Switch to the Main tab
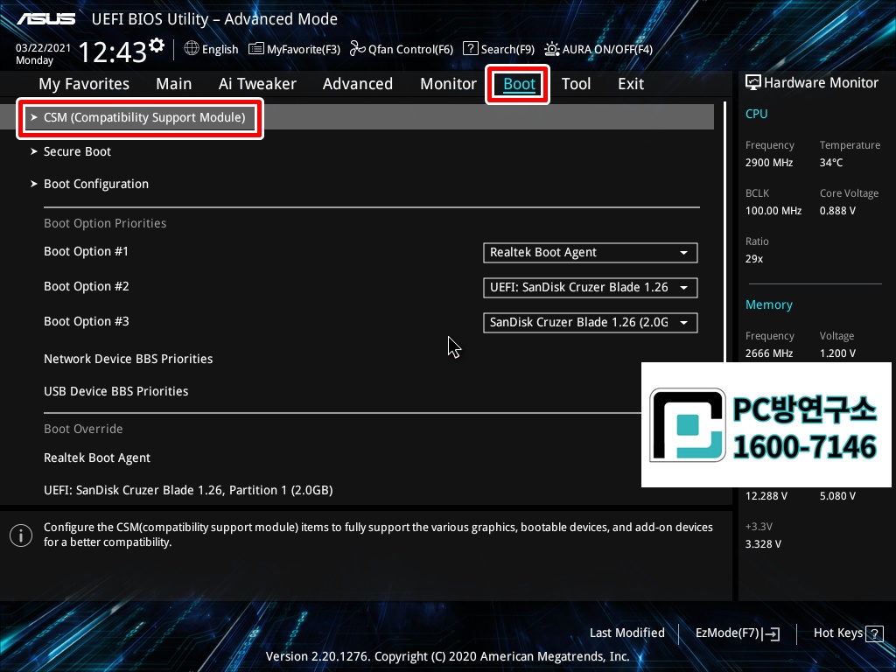This screenshot has width=896, height=672. click(x=174, y=84)
